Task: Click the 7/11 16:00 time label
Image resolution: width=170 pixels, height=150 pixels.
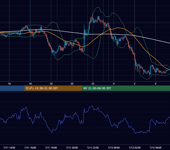Action: (x=30, y=147)
